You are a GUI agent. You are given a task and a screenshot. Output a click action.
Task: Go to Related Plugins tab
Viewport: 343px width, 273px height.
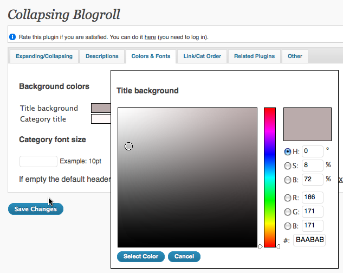(255, 56)
